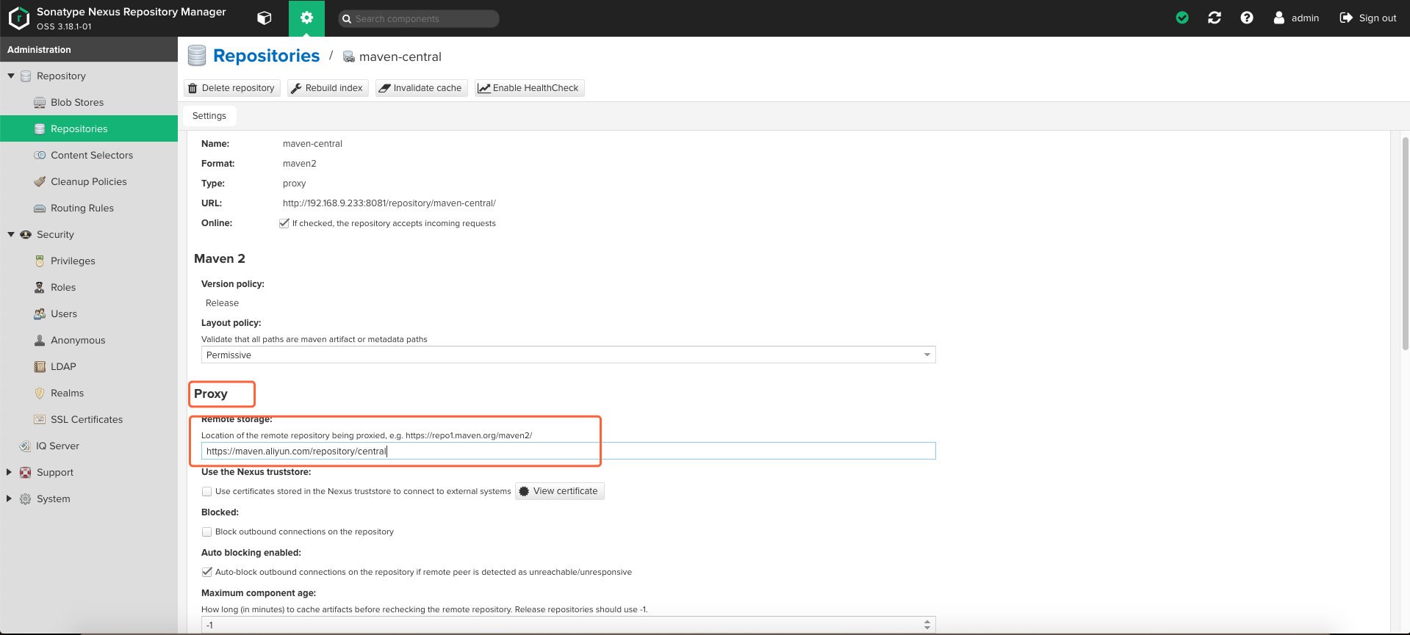The height and width of the screenshot is (635, 1410).
Task: Open Routing Rules in the sidebar
Action: tap(89, 208)
